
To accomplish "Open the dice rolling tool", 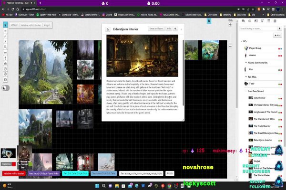I will (x=5, y=74).
